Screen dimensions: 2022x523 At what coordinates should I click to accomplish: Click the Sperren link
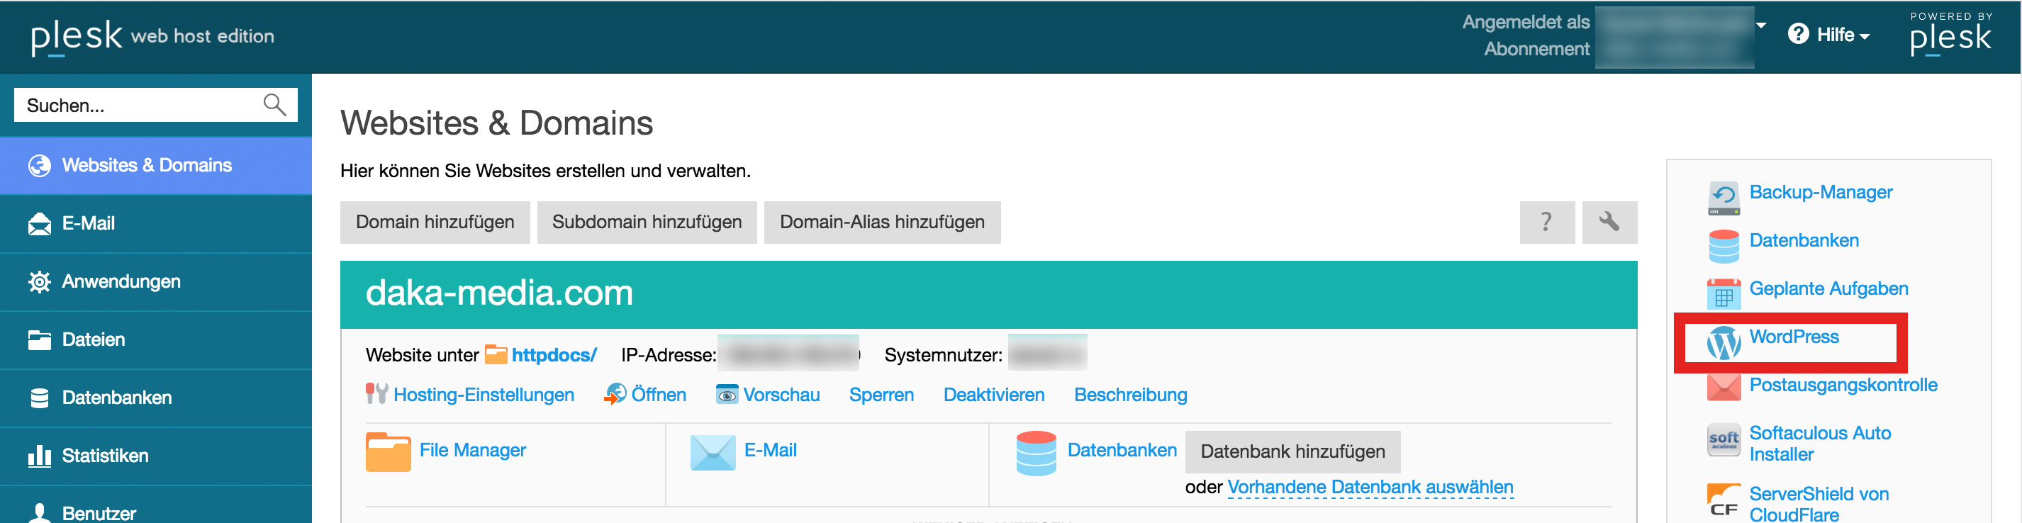(x=881, y=395)
